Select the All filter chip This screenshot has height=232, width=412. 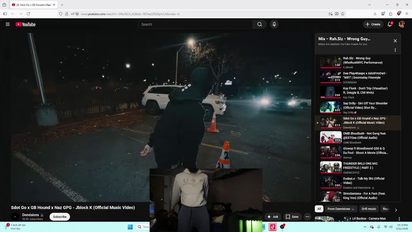(319, 209)
